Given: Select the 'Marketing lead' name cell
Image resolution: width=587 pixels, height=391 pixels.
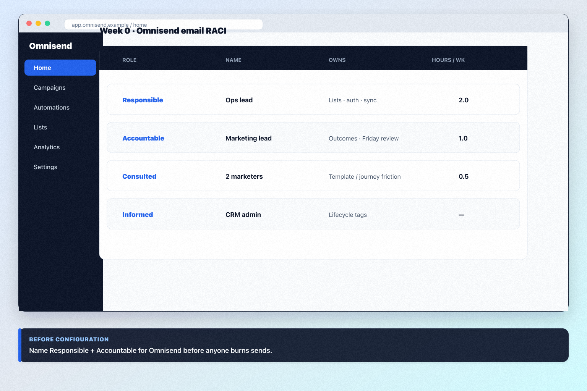Looking at the screenshot, I should (x=248, y=138).
